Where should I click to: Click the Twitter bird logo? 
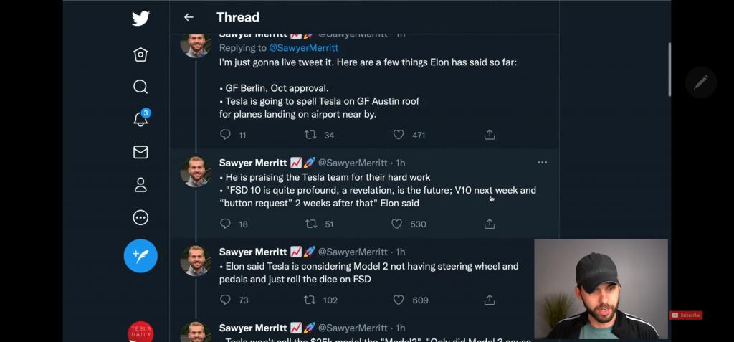[140, 19]
